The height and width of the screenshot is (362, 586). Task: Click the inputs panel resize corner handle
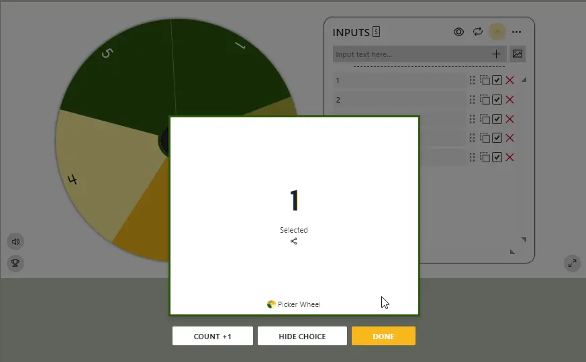coord(512,252)
